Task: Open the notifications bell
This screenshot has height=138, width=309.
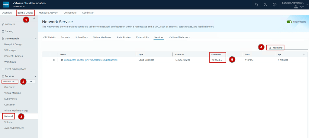Action: click(x=256, y=5)
